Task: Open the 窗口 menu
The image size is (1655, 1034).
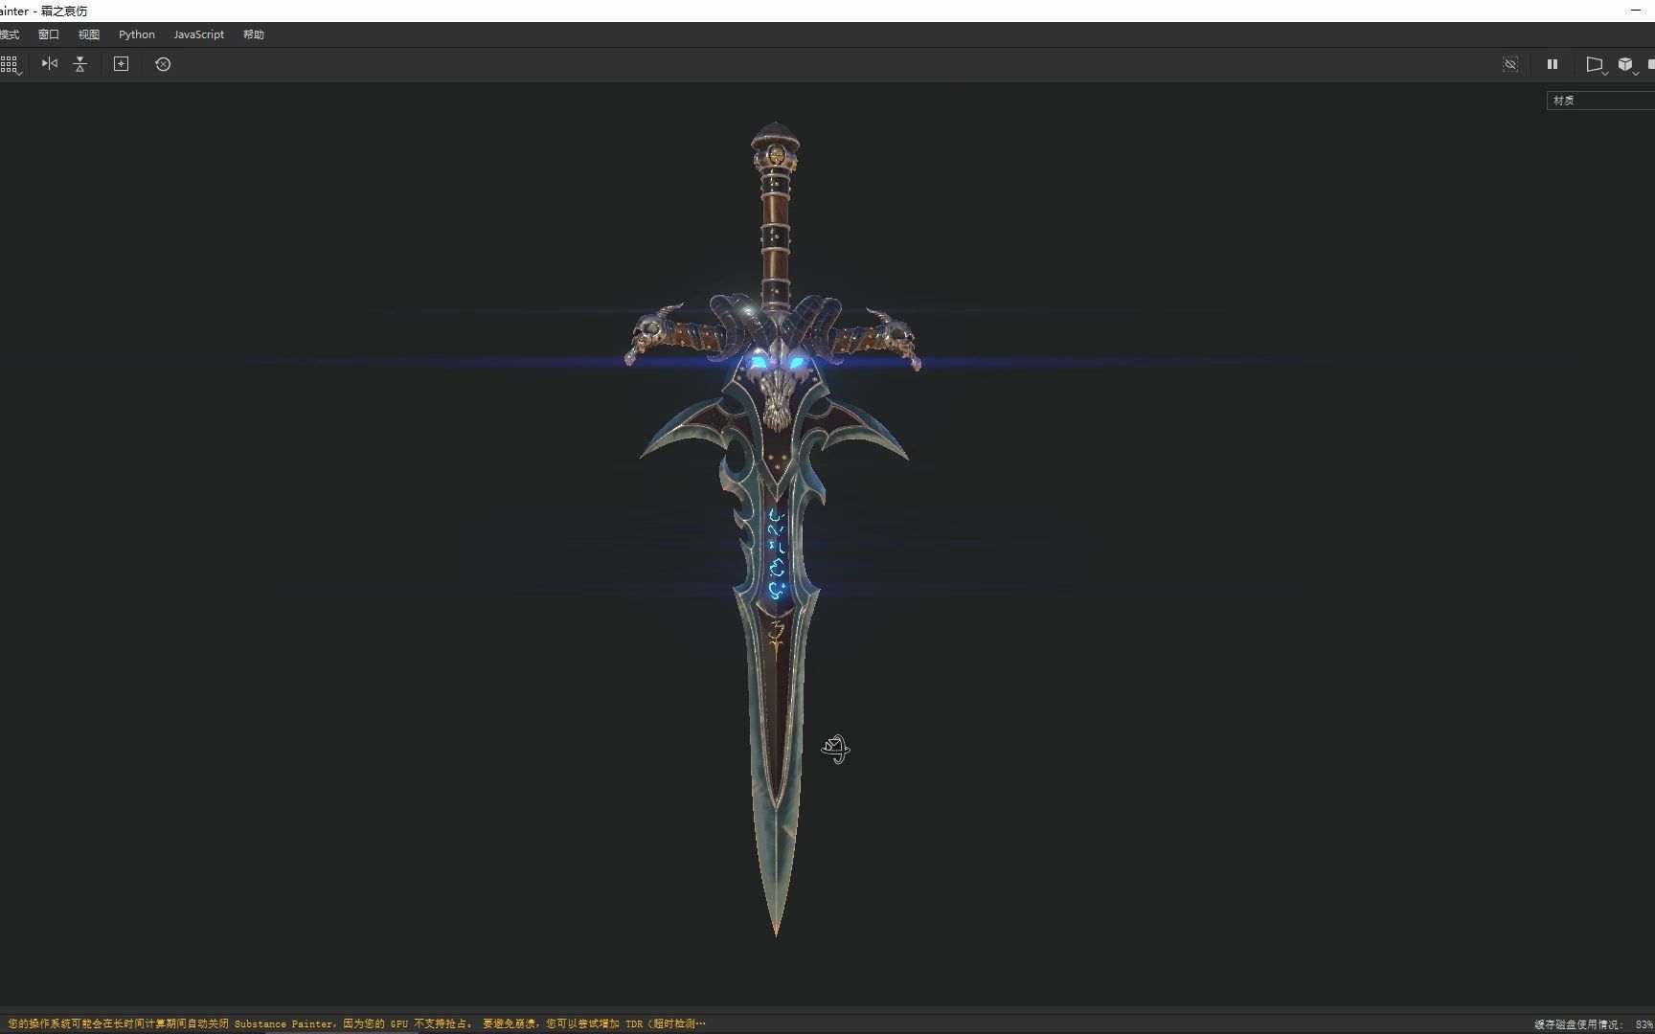Action: (49, 34)
